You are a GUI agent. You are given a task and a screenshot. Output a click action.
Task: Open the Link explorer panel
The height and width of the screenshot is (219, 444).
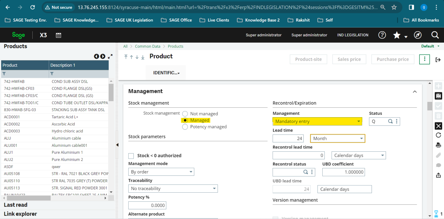point(20,214)
